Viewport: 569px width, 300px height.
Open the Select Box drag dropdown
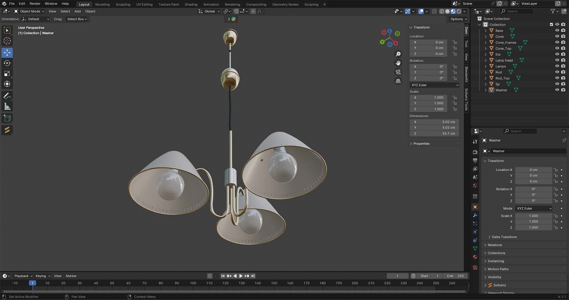coord(77,19)
